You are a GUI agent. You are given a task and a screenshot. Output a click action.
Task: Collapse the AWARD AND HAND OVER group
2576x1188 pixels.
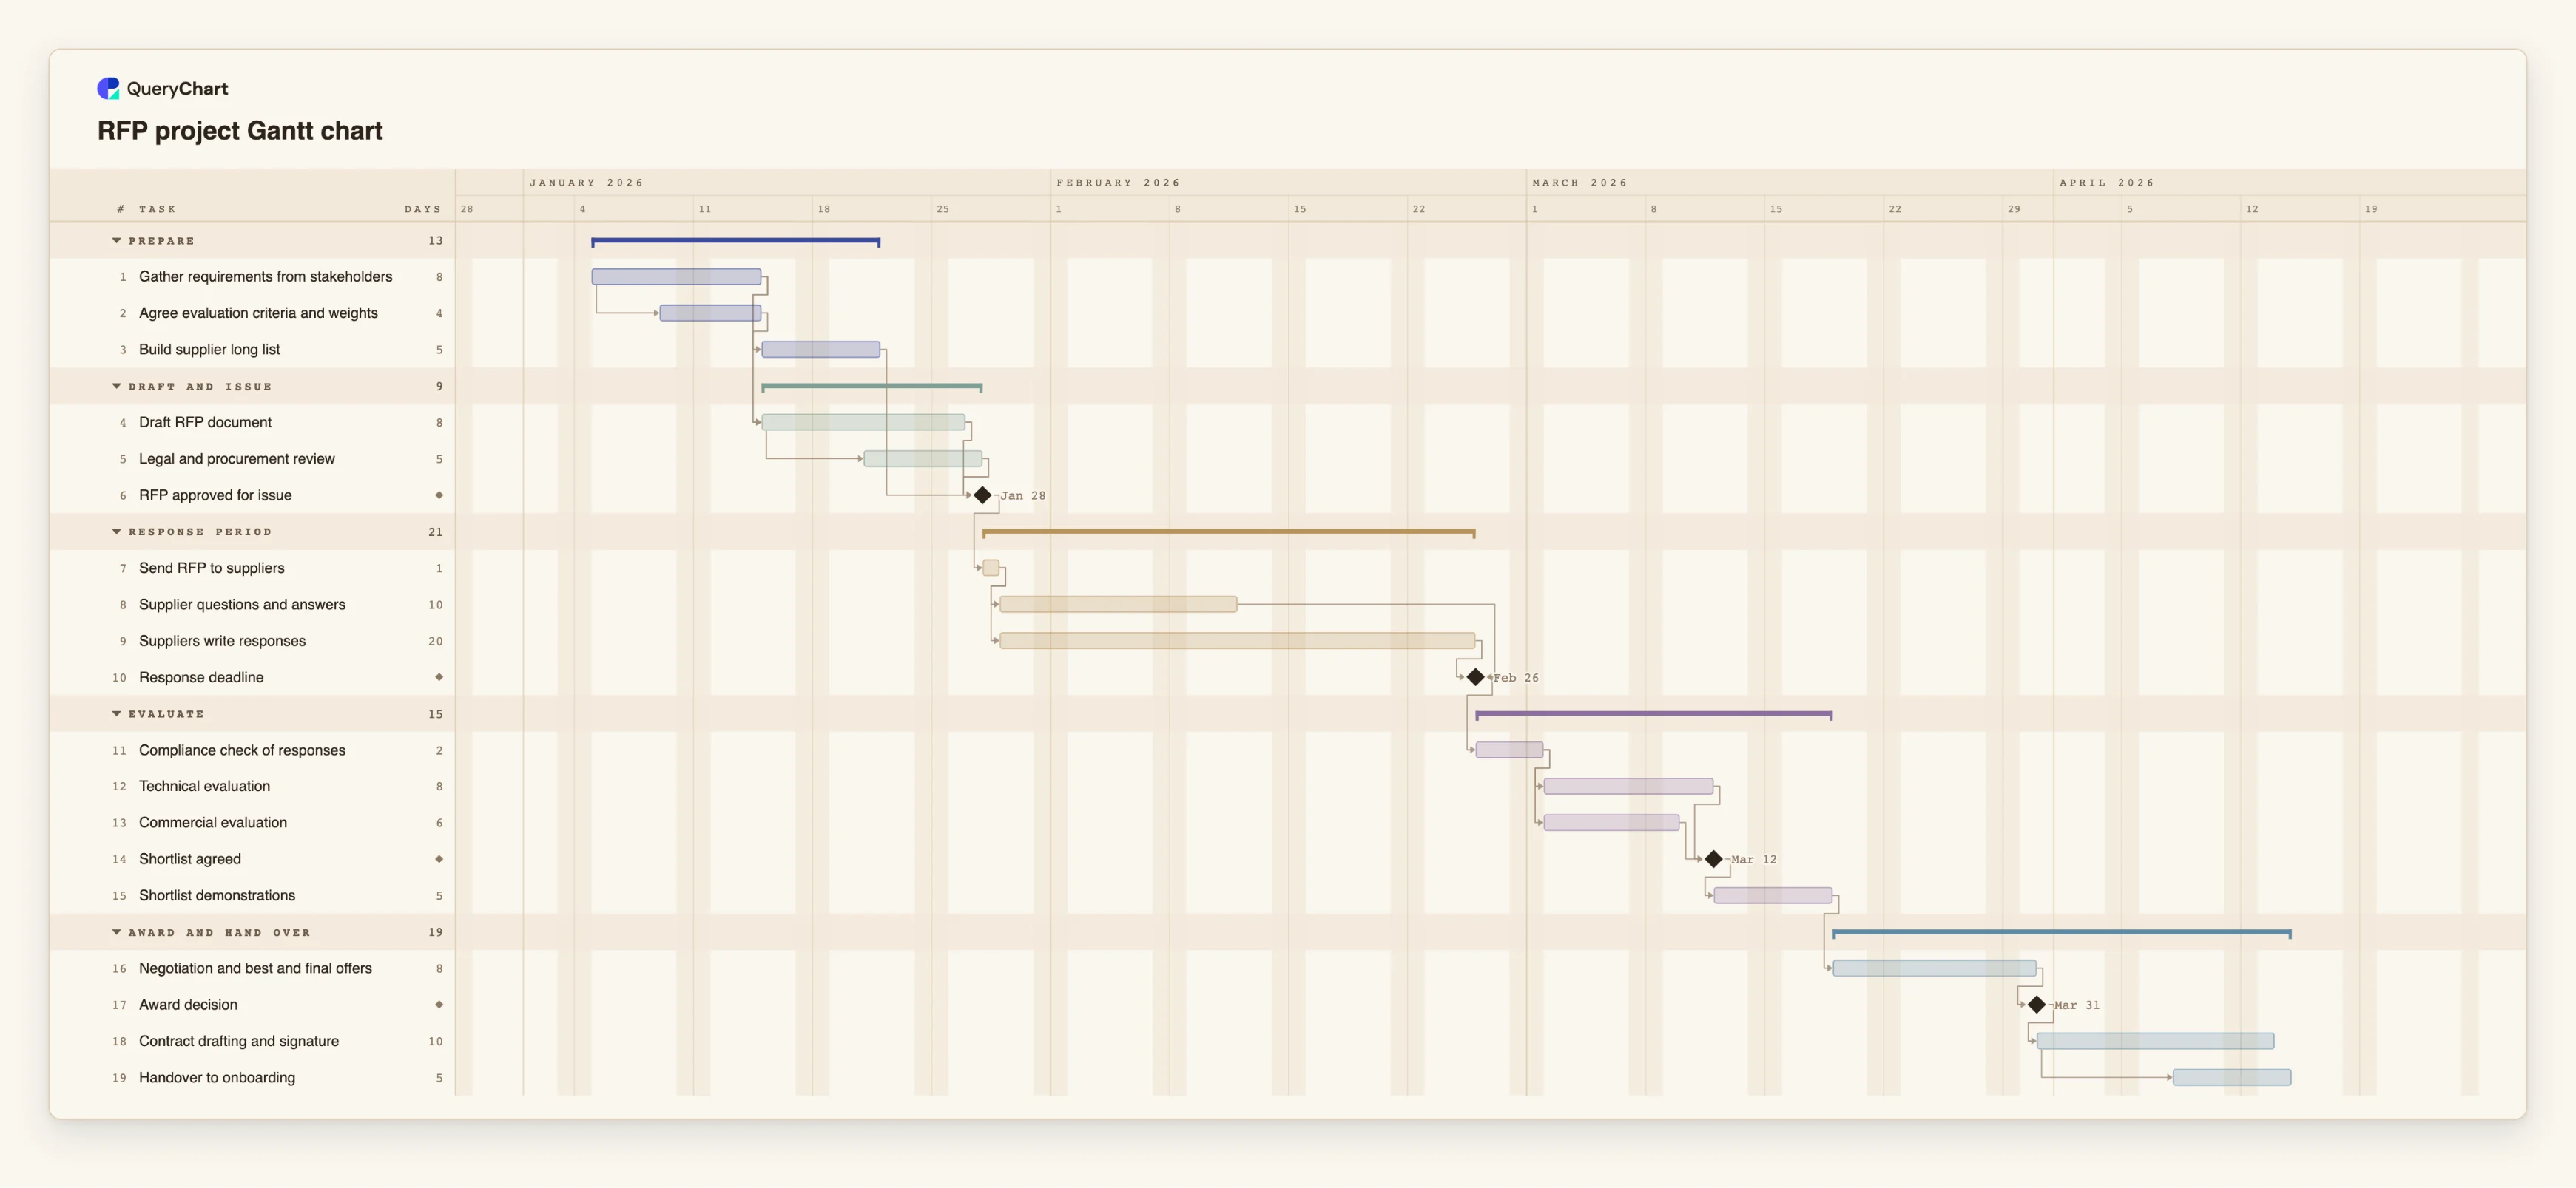coord(117,932)
